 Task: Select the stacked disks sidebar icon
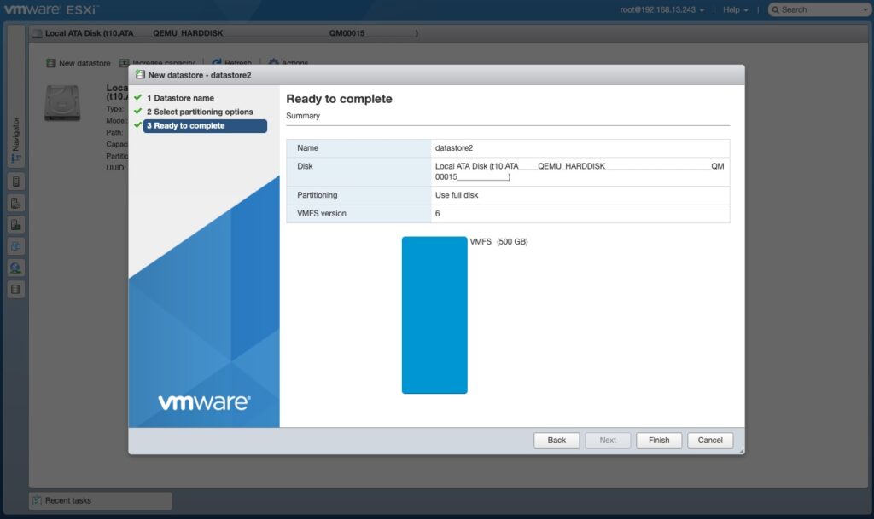tap(15, 289)
